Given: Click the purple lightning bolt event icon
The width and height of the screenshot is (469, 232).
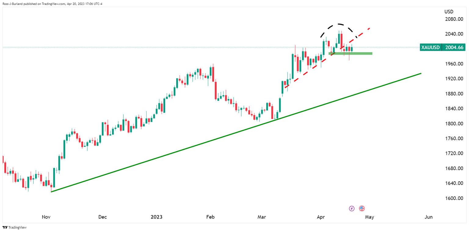Looking at the screenshot, I should click(352, 208).
